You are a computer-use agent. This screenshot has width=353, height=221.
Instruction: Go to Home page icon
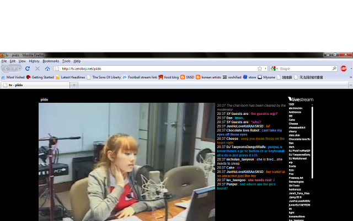click(x=47, y=69)
